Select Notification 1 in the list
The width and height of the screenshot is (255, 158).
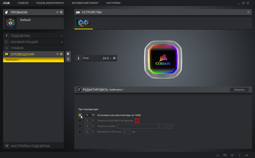[33, 60]
